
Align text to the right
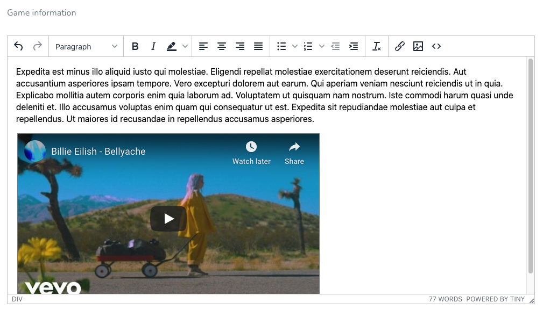tap(240, 47)
